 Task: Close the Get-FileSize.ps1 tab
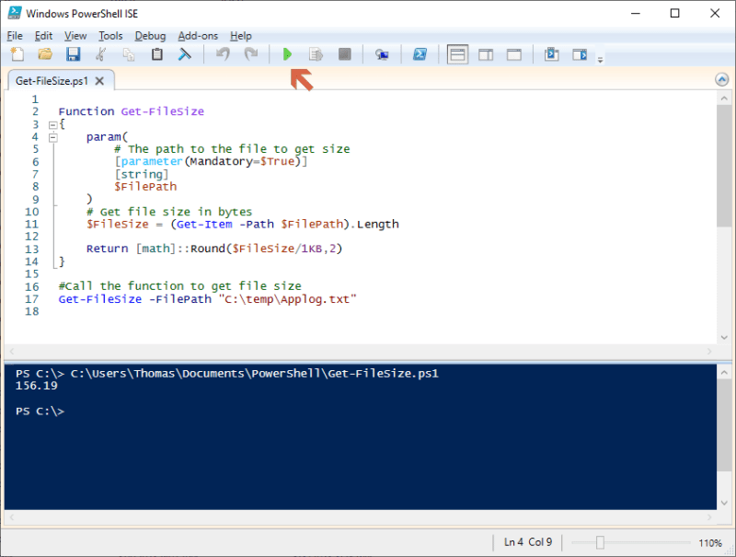[x=99, y=81]
